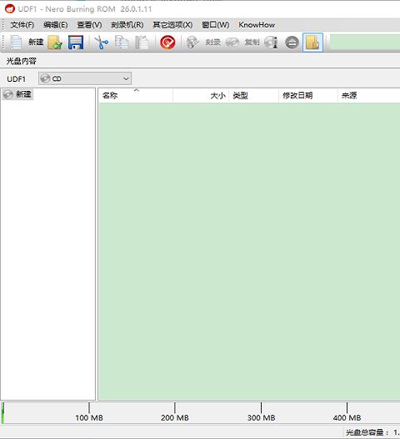Click the light green toolbar field

coord(365,42)
